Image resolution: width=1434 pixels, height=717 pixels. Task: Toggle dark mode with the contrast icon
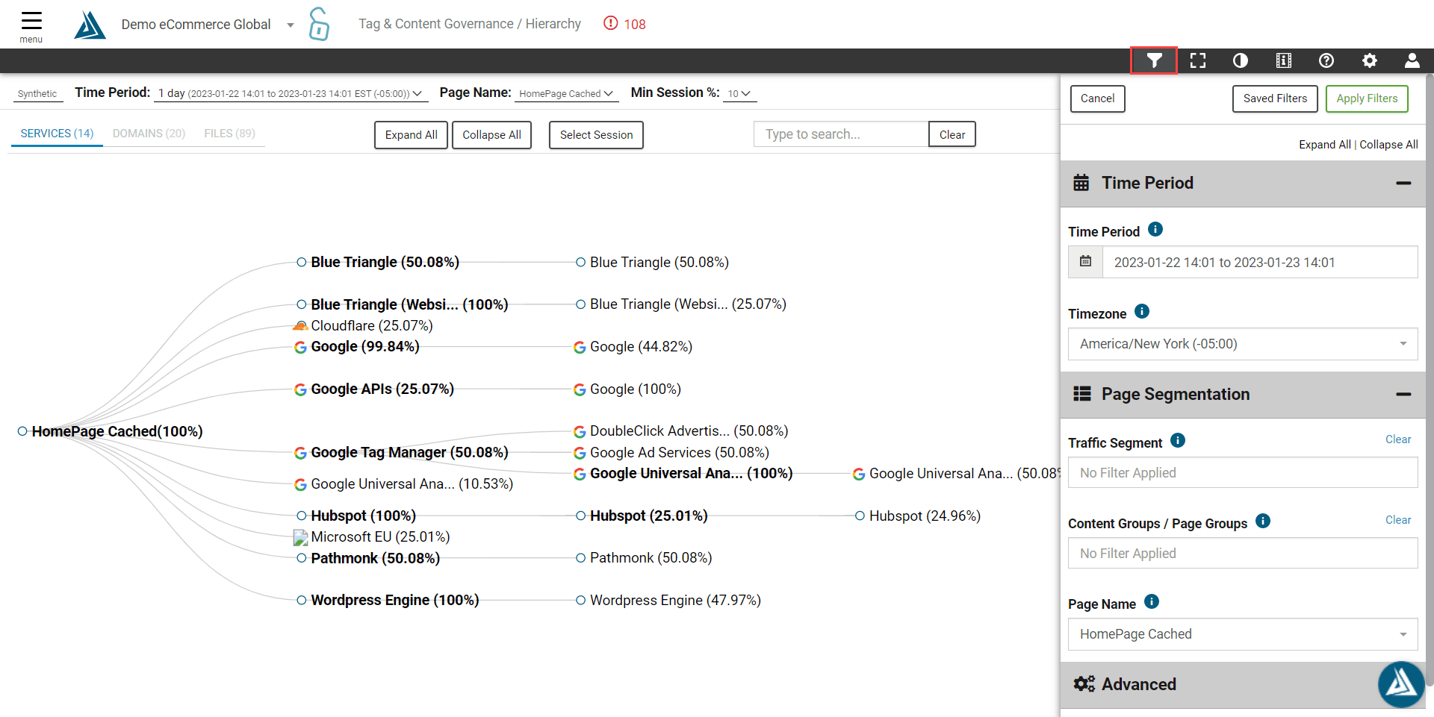[x=1240, y=60]
